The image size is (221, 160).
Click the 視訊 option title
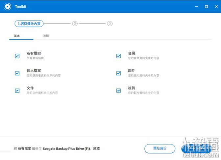click(x=132, y=88)
